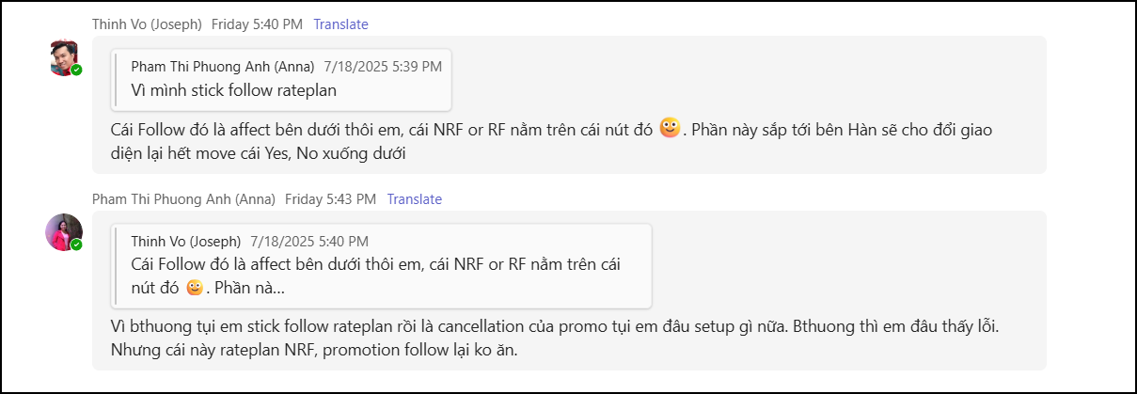The height and width of the screenshot is (394, 1137).
Task: Click Thinh Vo's profile avatar
Action: coord(63,58)
